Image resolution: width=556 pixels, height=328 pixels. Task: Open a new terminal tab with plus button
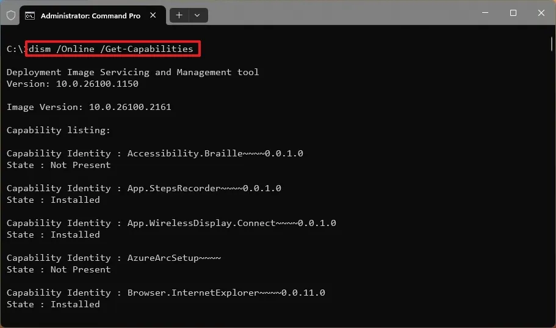[x=179, y=15]
